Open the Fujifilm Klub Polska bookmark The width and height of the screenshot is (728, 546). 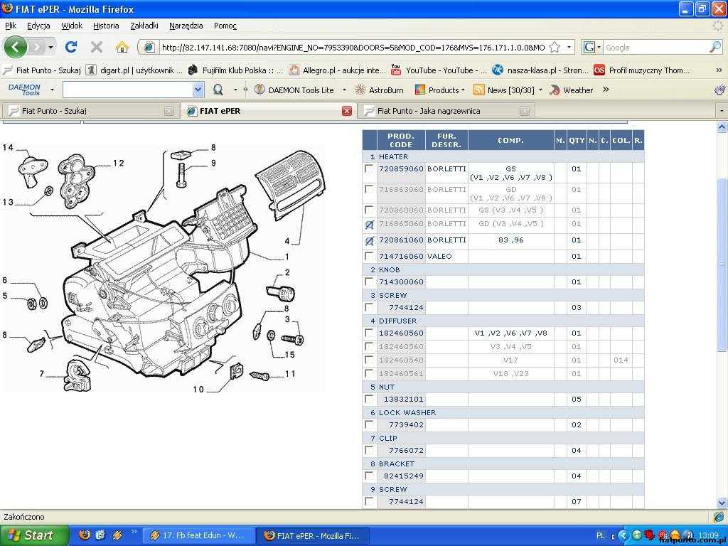click(235, 70)
